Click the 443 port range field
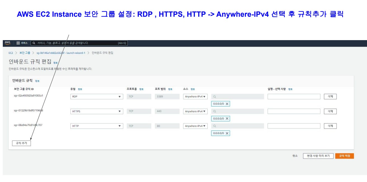Viewport: 367px width, 182px height. 167,111
